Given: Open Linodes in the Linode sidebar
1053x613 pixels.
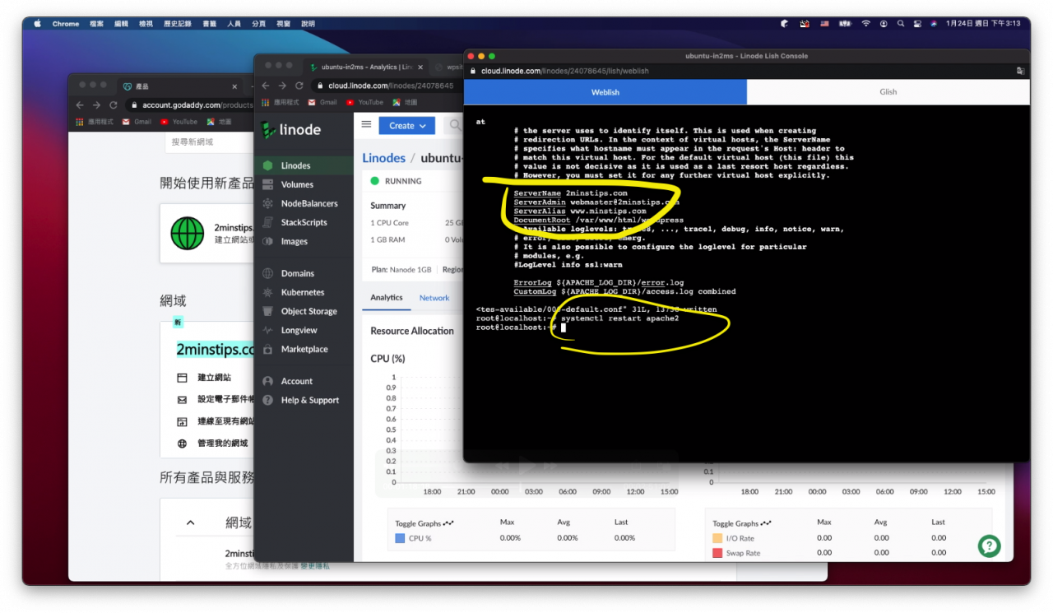Looking at the screenshot, I should tap(295, 165).
